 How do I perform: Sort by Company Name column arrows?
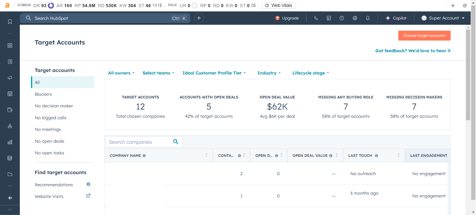pyautogui.click(x=206, y=156)
